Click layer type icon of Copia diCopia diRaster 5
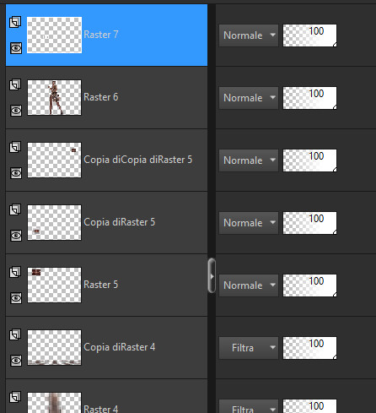 pos(15,147)
